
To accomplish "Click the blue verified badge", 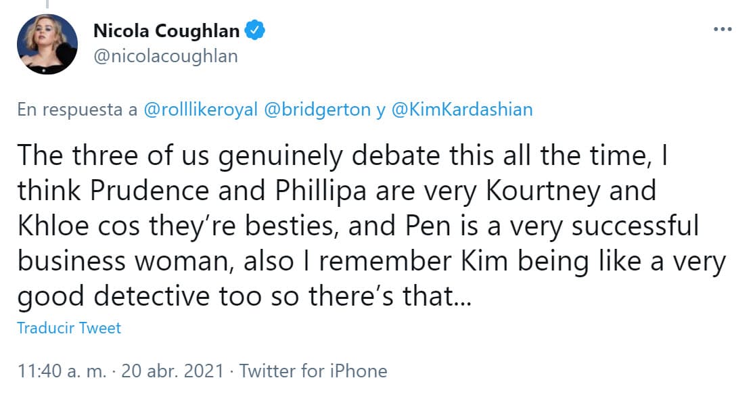I will (254, 31).
